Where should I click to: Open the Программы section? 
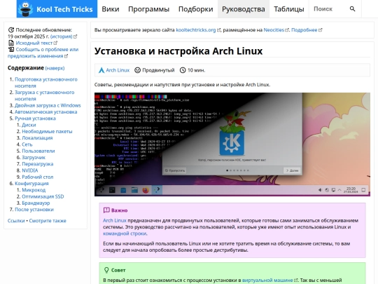[x=148, y=9]
